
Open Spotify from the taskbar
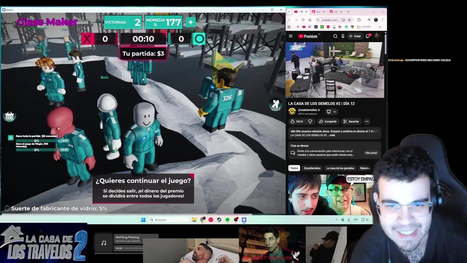(x=227, y=220)
